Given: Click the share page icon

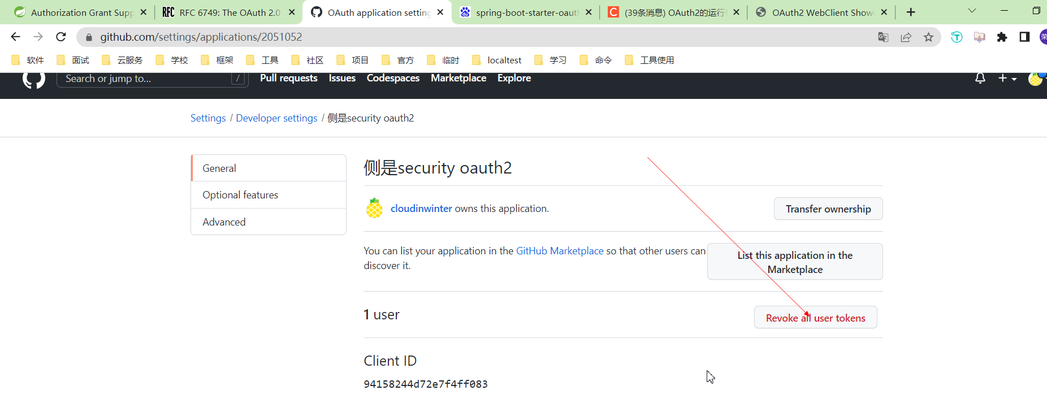Looking at the screenshot, I should click(906, 37).
